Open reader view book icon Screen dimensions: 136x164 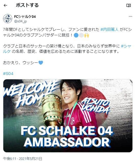point(128,5)
